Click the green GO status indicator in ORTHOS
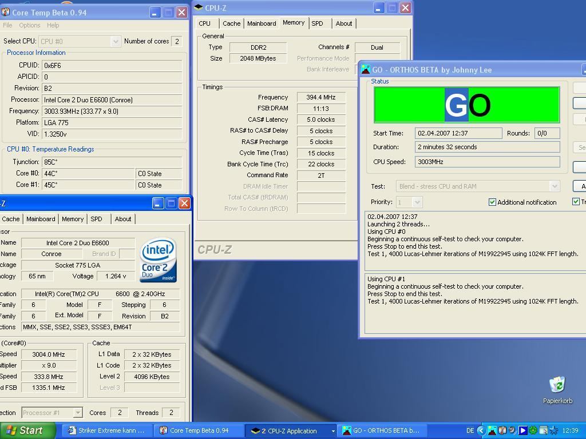Screen dimensions: 586x439 [466, 105]
